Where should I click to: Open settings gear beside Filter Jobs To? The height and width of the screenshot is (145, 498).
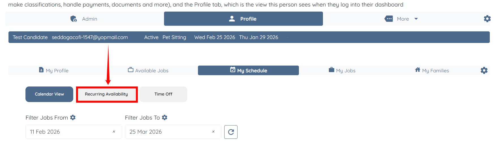click(x=165, y=118)
